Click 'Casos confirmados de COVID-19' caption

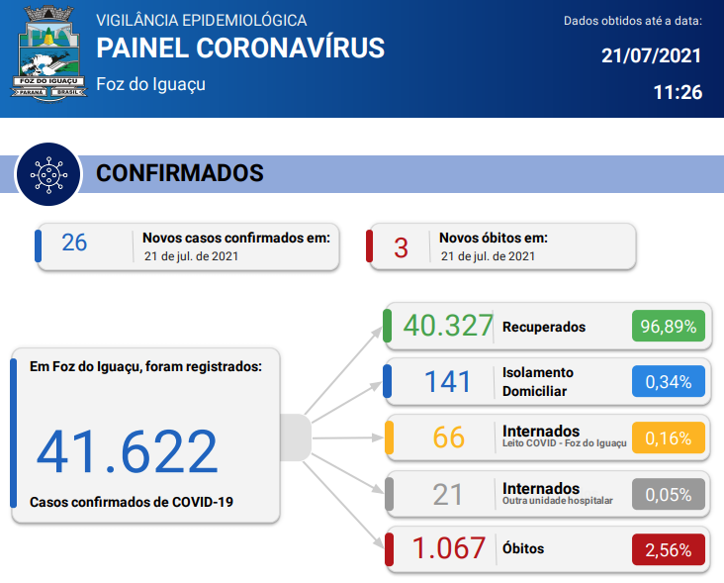(x=132, y=502)
